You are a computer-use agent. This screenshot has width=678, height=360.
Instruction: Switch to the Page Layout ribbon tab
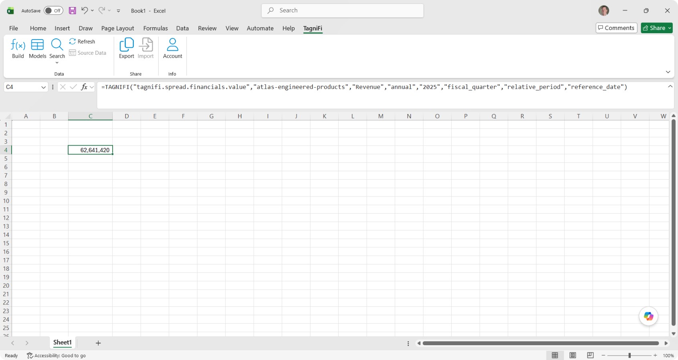tap(117, 28)
